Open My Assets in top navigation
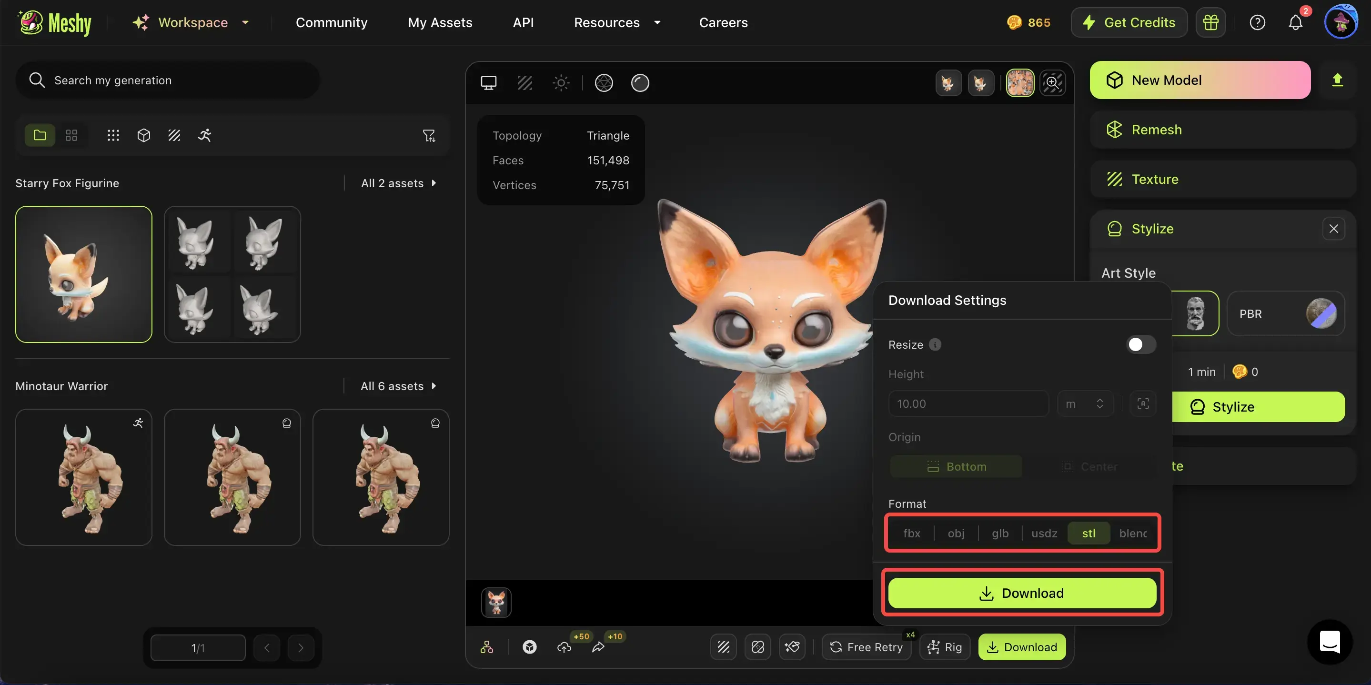Viewport: 1371px width, 685px height. (x=440, y=22)
